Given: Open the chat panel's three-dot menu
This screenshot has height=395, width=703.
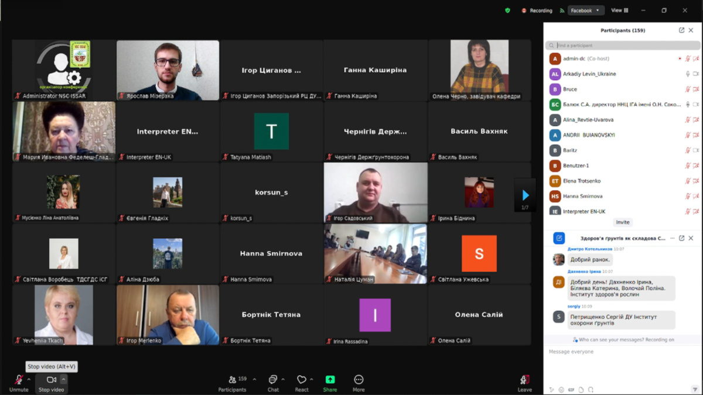Looking at the screenshot, I should point(671,238).
